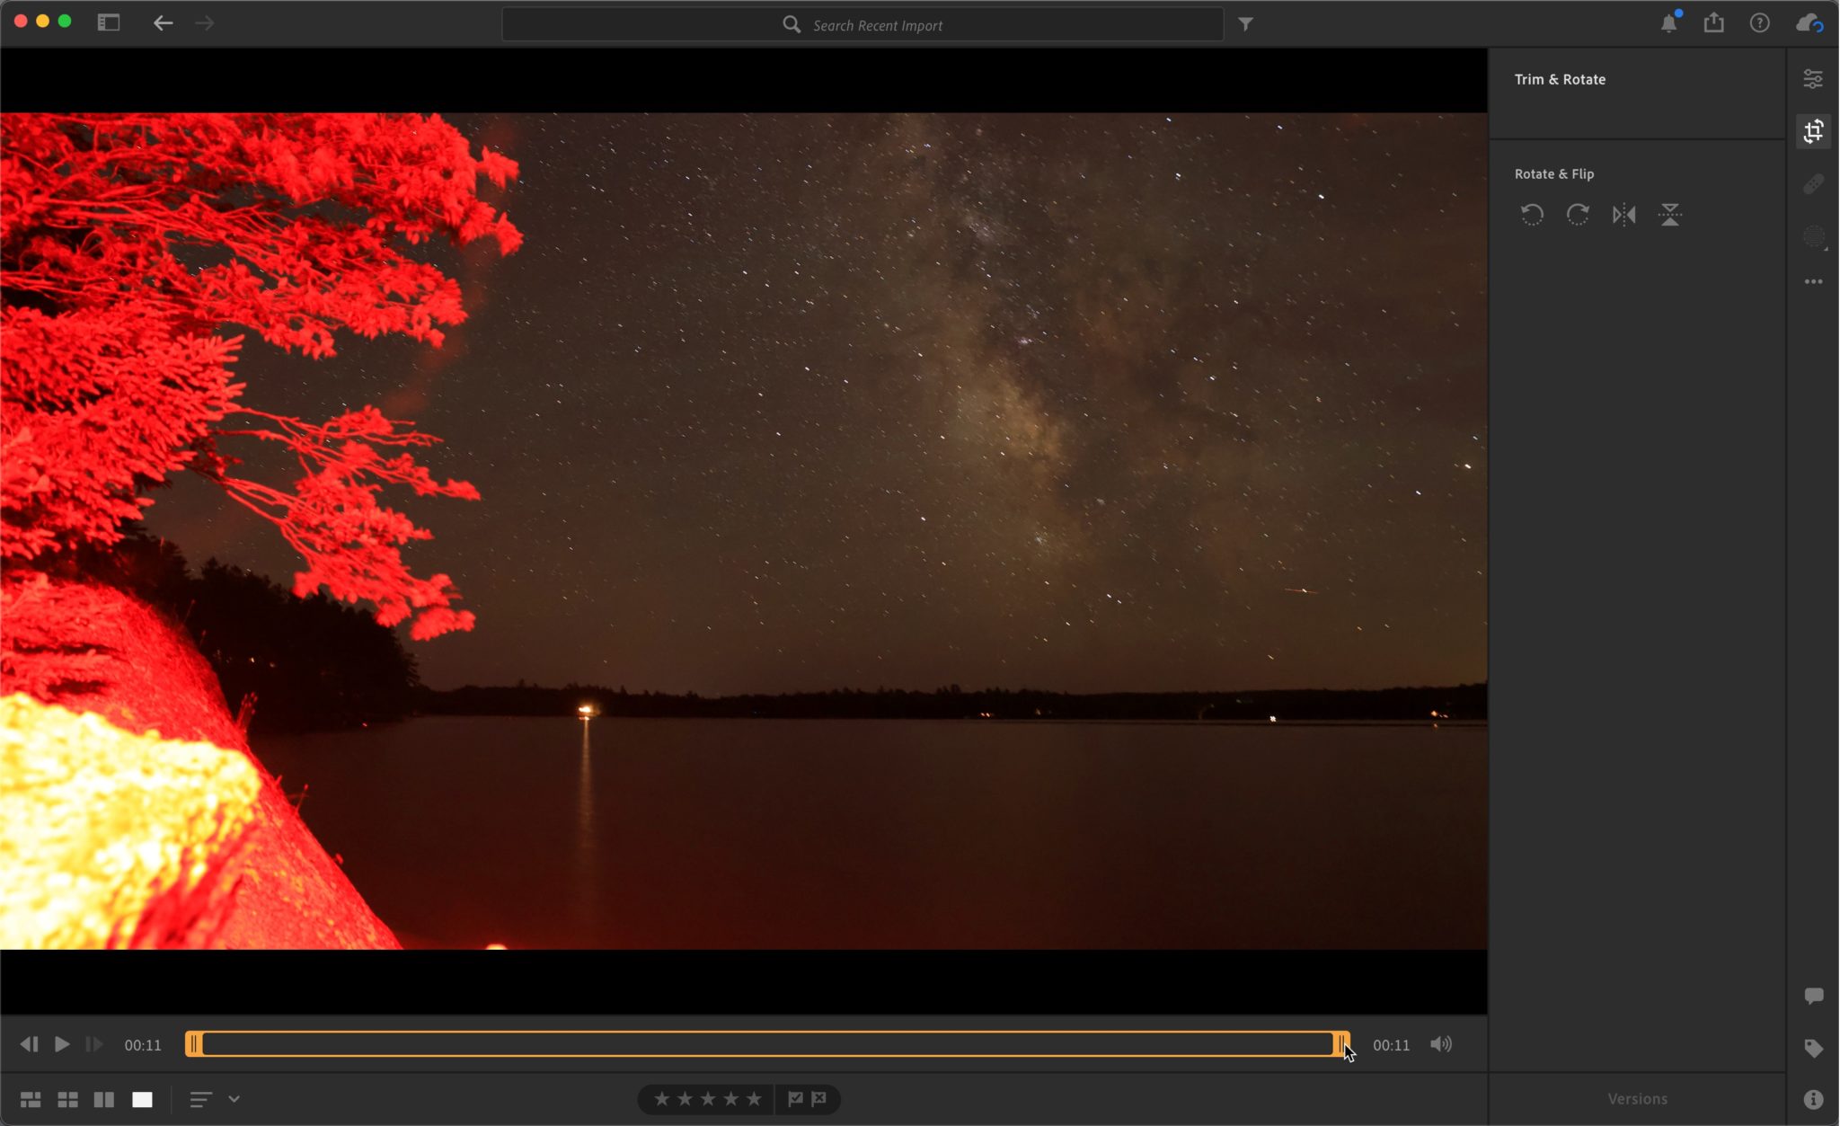Screen dimensions: 1840x1126
Task: Flip the video horizontally
Action: [1626, 215]
